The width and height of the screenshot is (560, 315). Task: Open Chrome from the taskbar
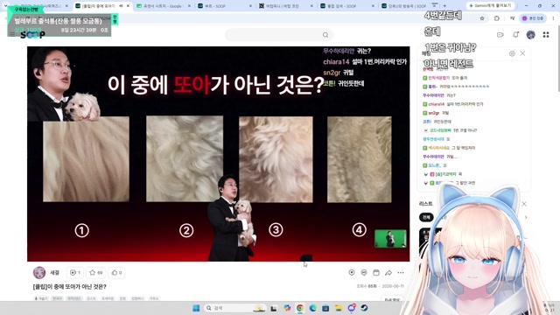(300, 308)
